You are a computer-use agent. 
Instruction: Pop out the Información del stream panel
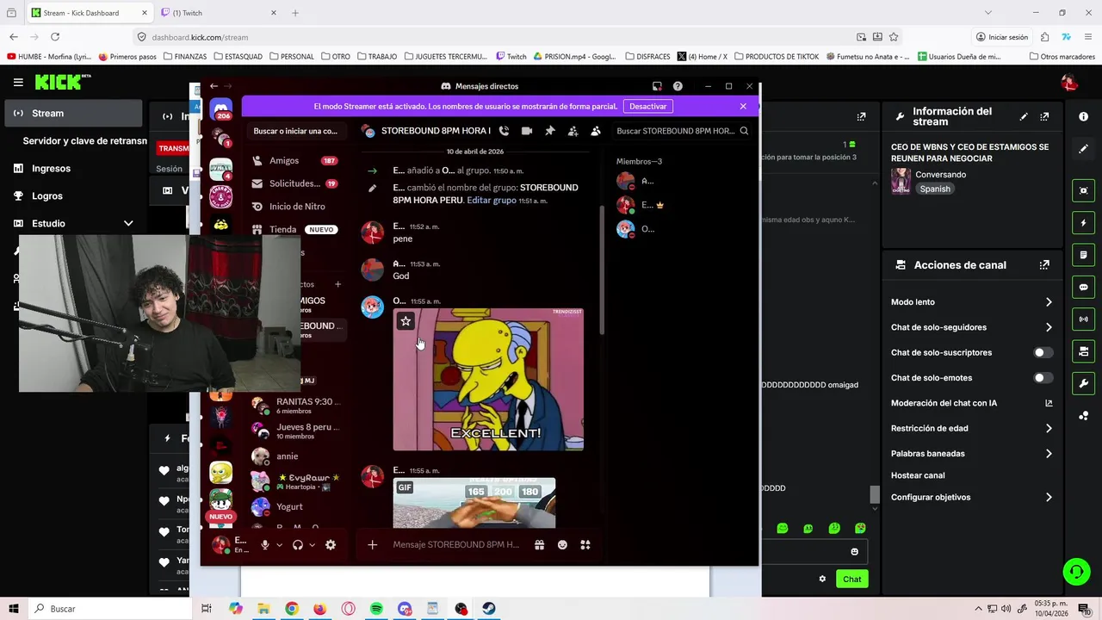tap(1044, 116)
